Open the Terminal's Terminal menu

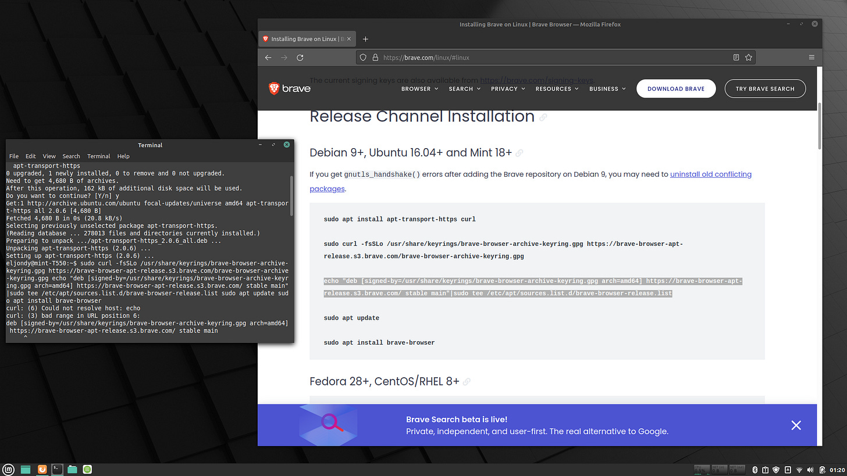[x=99, y=156]
